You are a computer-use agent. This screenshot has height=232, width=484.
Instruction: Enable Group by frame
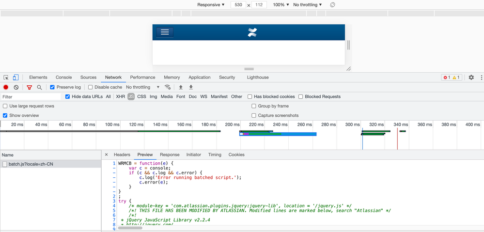point(254,106)
